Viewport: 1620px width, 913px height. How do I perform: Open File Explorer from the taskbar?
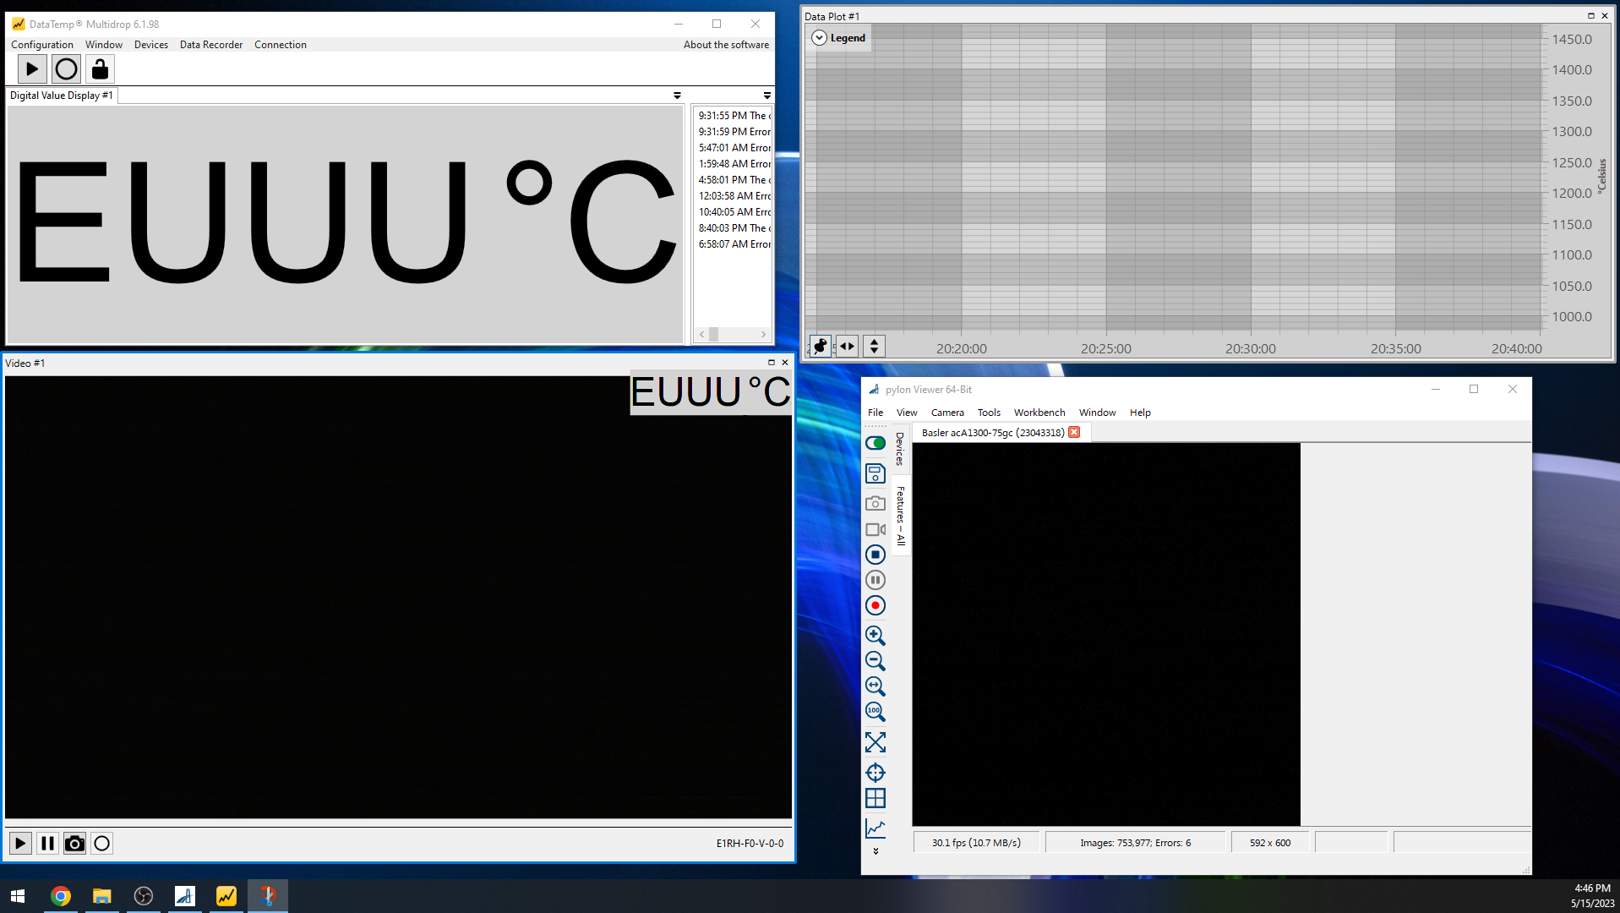point(101,896)
